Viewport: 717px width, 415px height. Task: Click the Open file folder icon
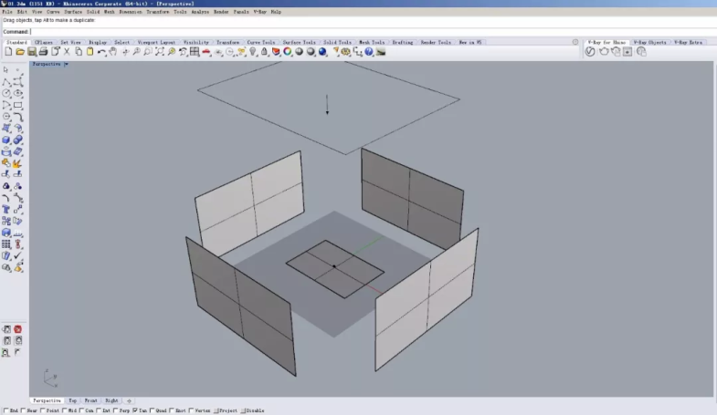tap(19, 52)
